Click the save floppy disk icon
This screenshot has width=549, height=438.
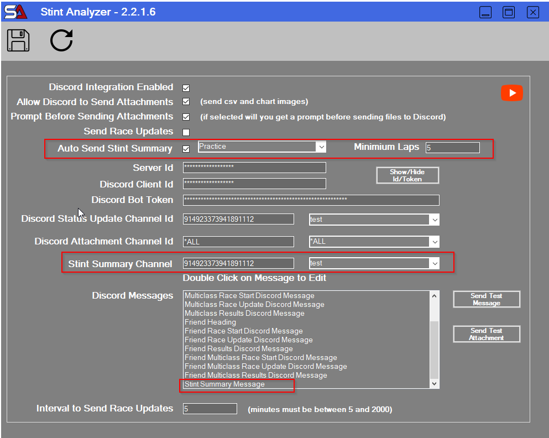click(x=18, y=40)
